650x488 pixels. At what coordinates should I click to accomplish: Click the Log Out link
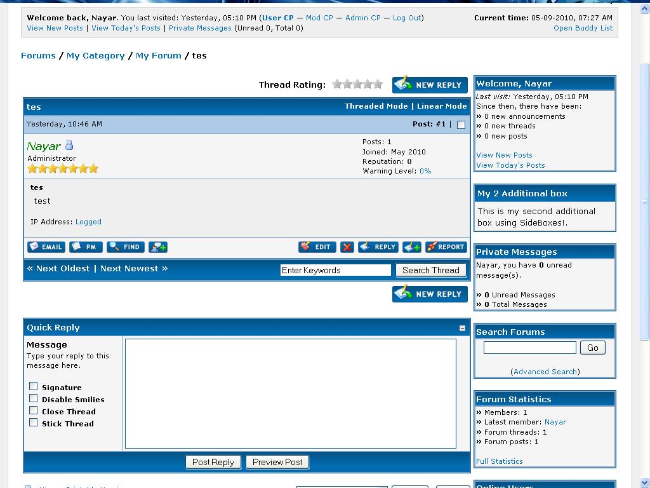click(407, 18)
